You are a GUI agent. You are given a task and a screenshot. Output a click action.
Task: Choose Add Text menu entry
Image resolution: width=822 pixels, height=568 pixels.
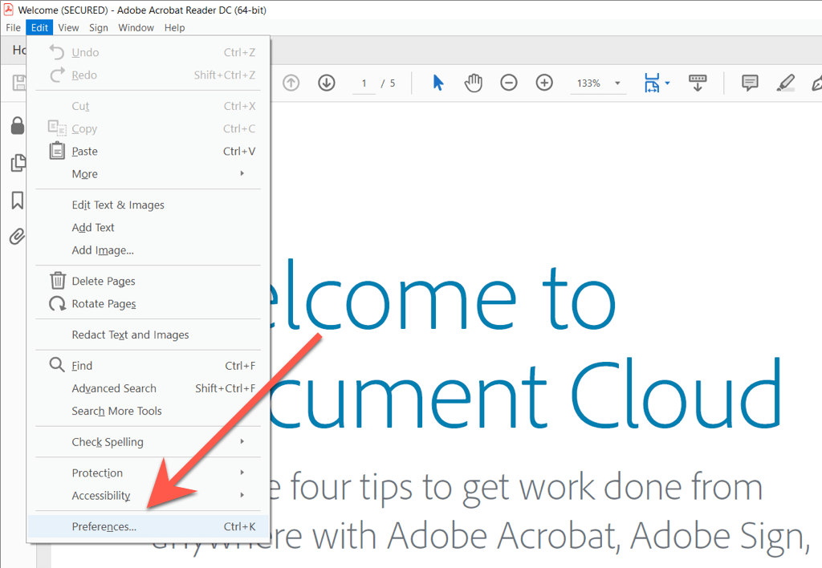click(93, 227)
